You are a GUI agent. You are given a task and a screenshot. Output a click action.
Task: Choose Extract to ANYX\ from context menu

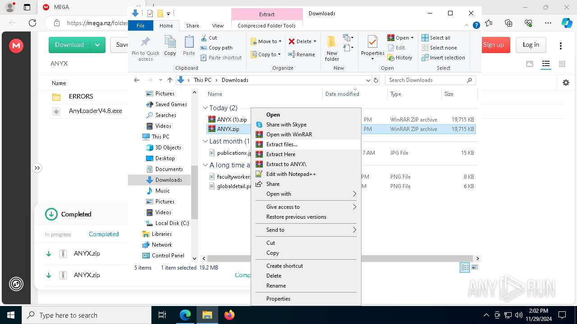click(x=306, y=164)
